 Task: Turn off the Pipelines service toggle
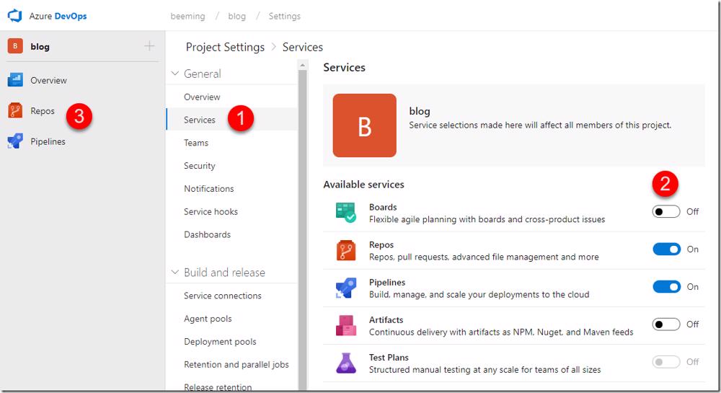[x=667, y=287]
